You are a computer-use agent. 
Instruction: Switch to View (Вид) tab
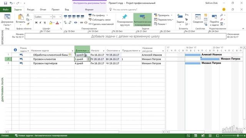point(67,10)
